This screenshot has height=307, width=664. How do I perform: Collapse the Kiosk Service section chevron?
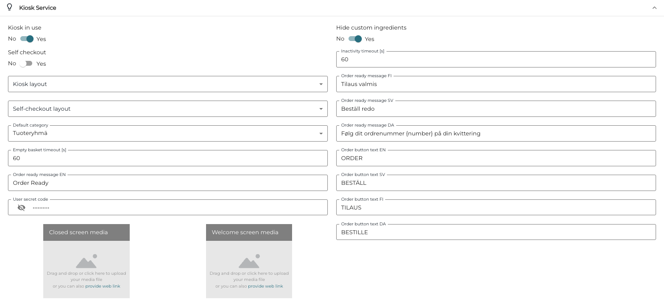coord(654,7)
